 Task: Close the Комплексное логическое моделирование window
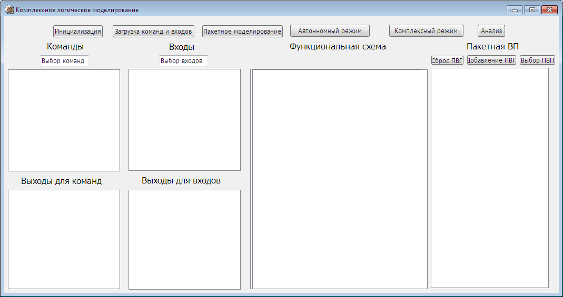click(x=549, y=10)
